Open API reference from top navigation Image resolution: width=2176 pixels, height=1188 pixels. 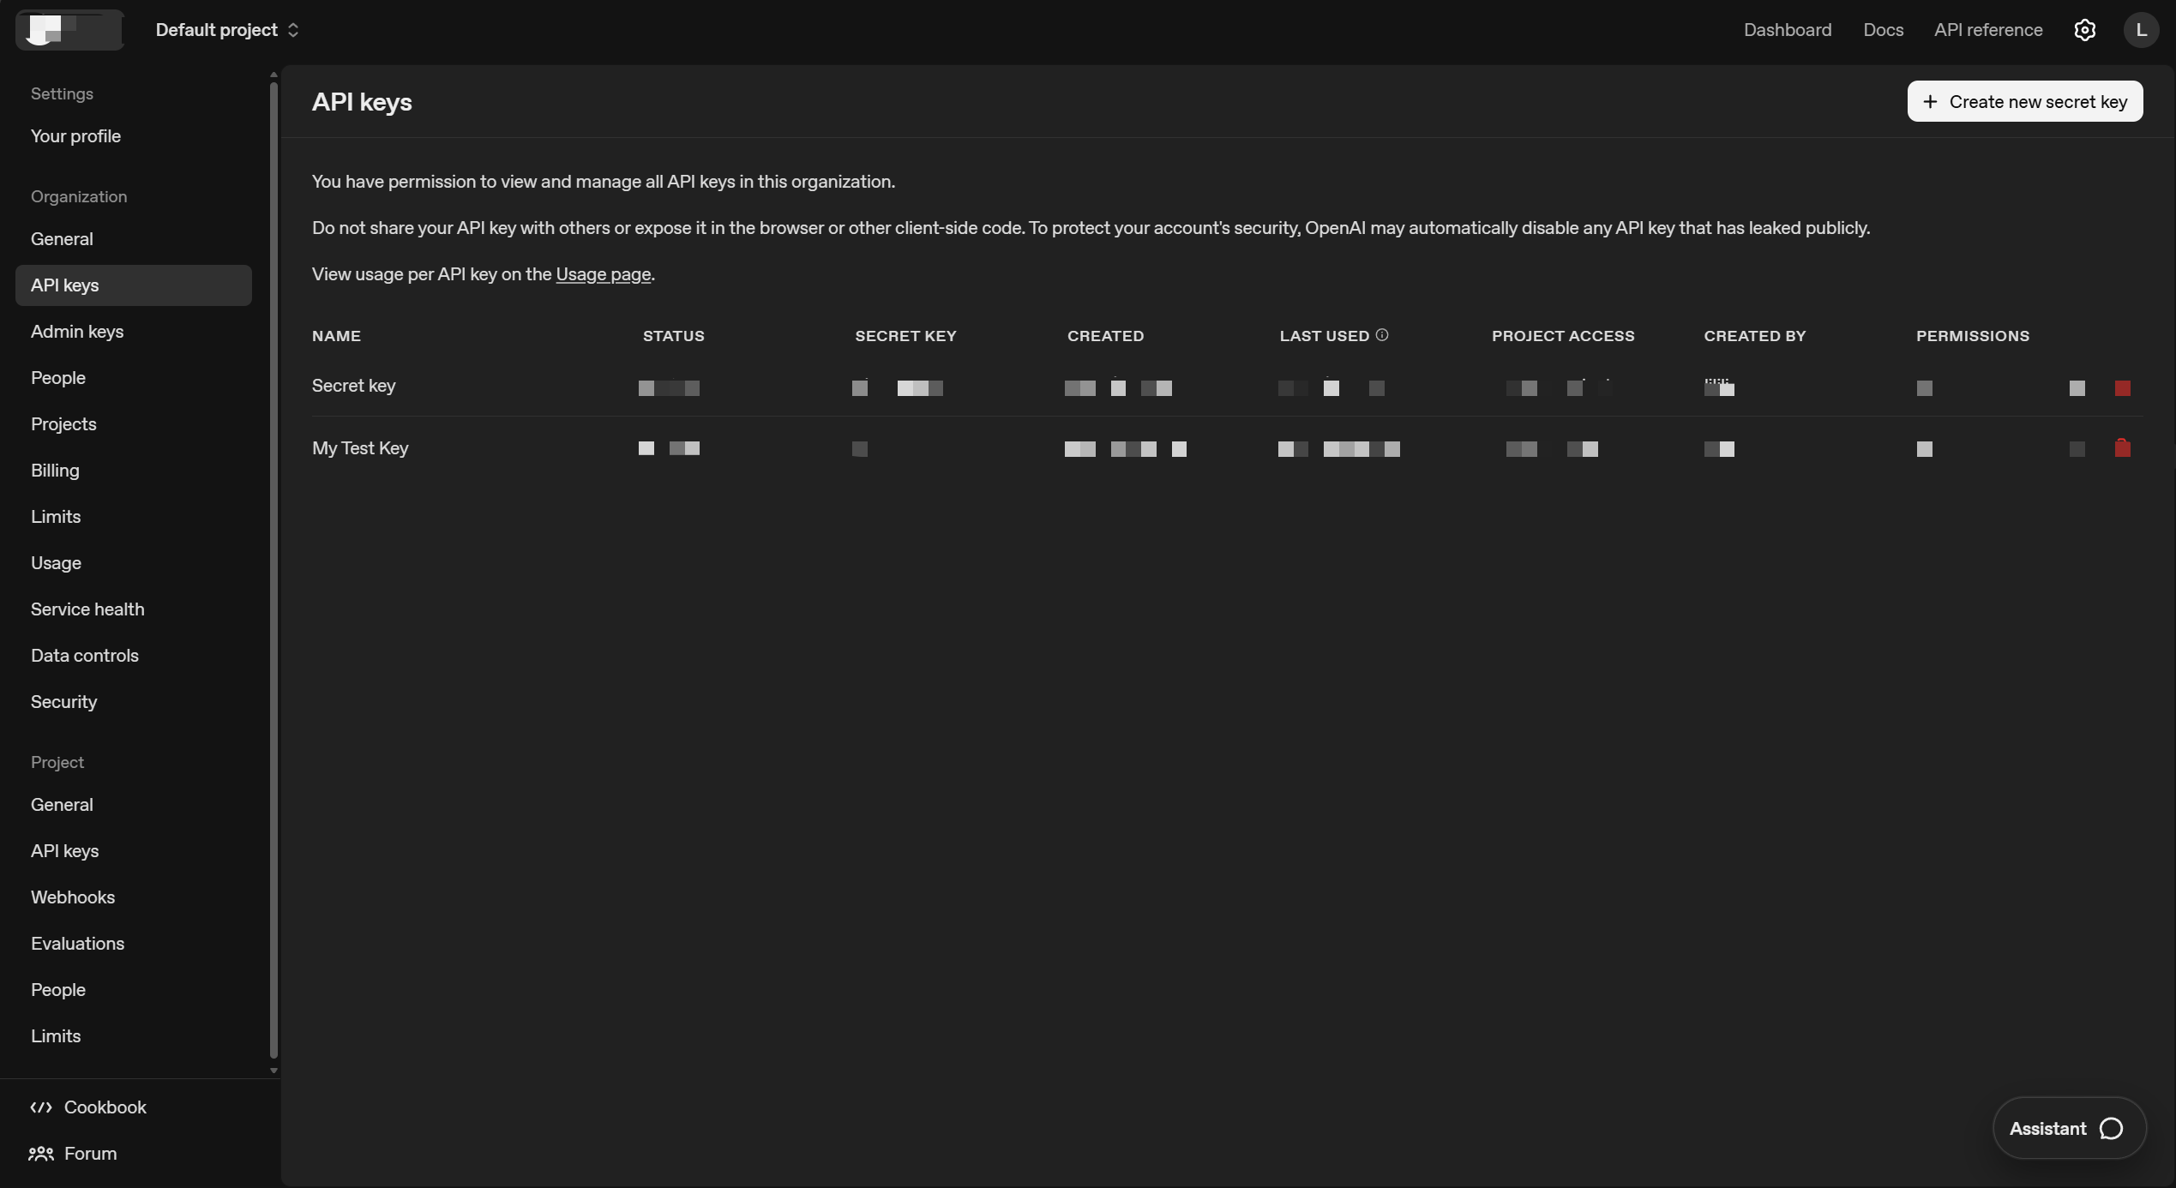[x=1988, y=29]
